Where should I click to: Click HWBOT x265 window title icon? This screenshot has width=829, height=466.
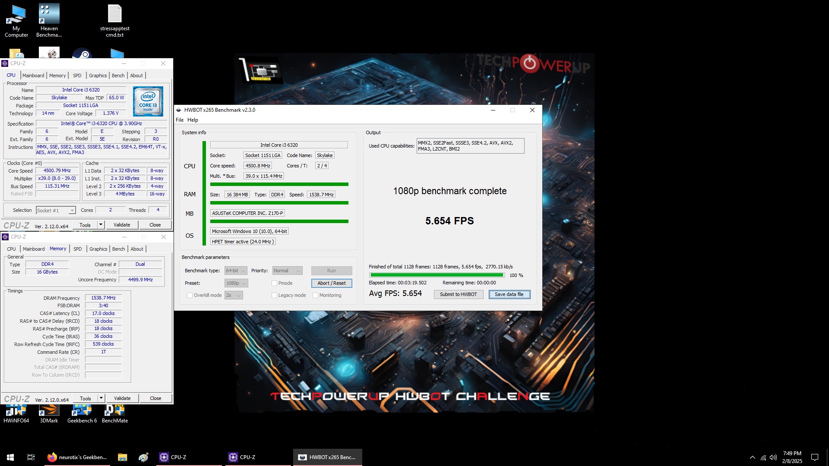[179, 110]
